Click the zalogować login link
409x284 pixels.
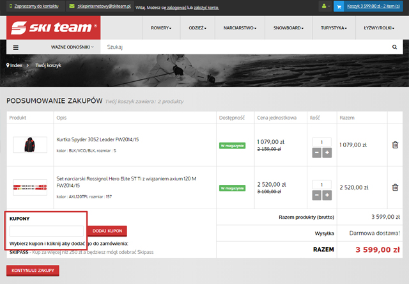point(176,8)
